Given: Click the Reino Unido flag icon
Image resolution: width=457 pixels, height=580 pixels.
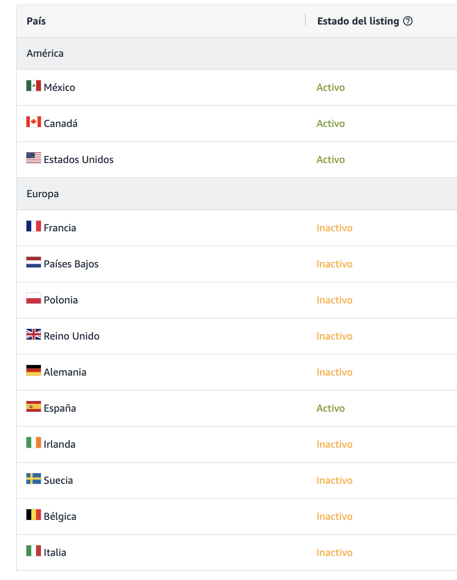Looking at the screenshot, I should (34, 335).
